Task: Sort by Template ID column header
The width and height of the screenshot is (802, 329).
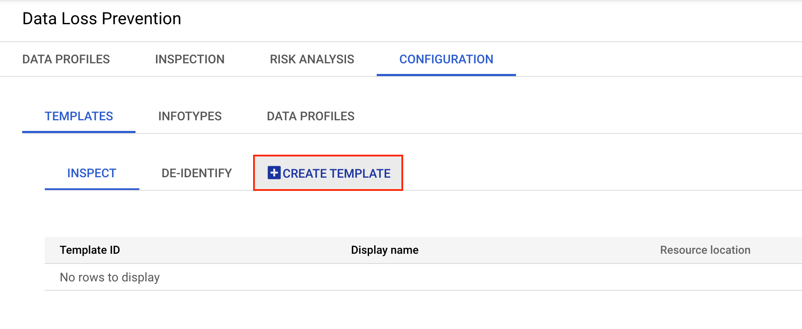Action: (90, 250)
